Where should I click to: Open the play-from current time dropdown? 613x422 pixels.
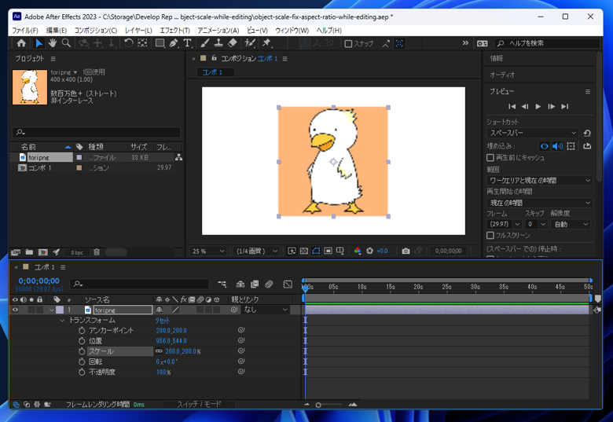coord(539,203)
